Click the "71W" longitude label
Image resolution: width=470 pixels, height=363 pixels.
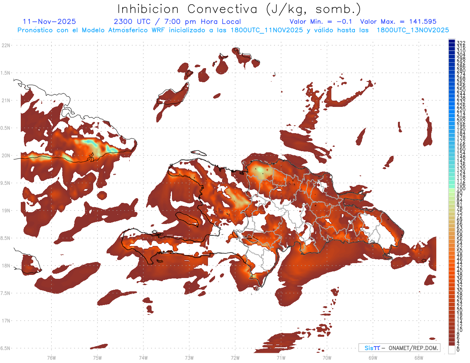[281, 357]
